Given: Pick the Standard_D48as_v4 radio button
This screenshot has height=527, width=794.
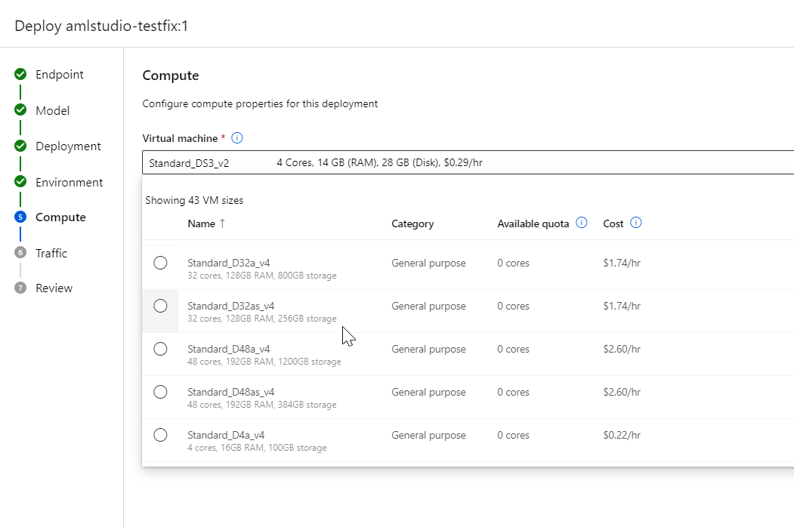Looking at the screenshot, I should click(x=160, y=392).
